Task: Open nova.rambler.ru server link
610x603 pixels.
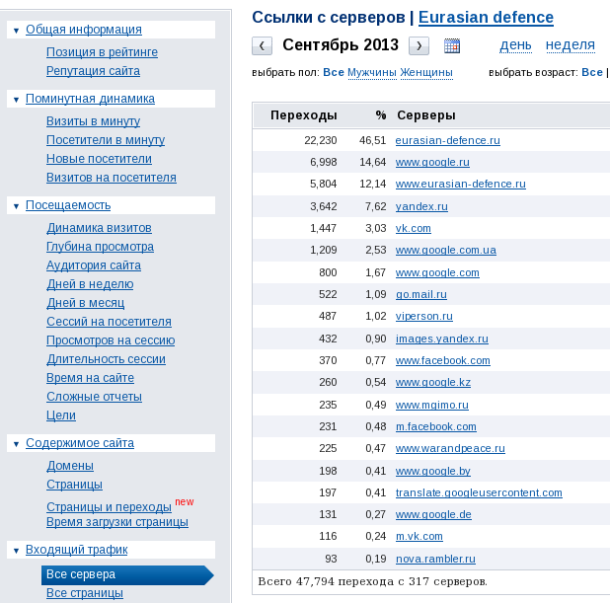Action: pyautogui.click(x=435, y=559)
